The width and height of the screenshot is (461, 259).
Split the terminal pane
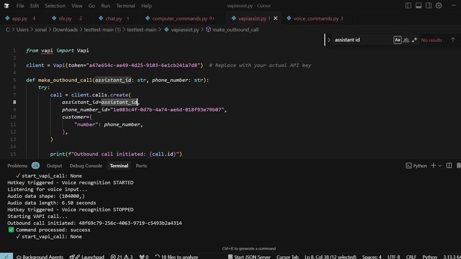click(449, 166)
